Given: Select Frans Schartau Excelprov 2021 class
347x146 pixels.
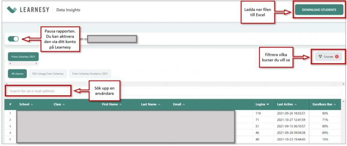Looking at the screenshot, I should point(90,74).
